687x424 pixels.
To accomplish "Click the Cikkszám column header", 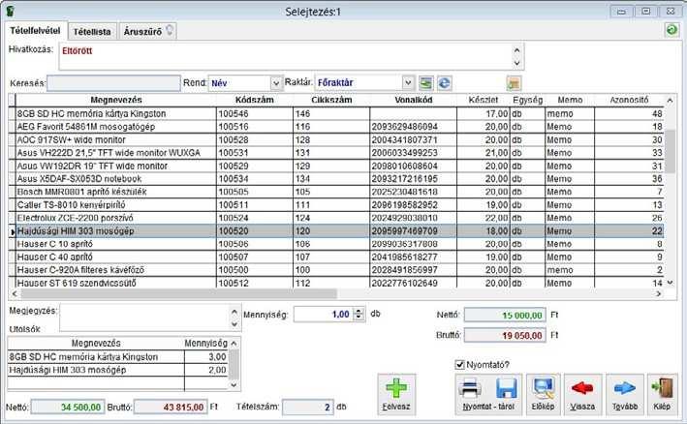I will [331, 100].
